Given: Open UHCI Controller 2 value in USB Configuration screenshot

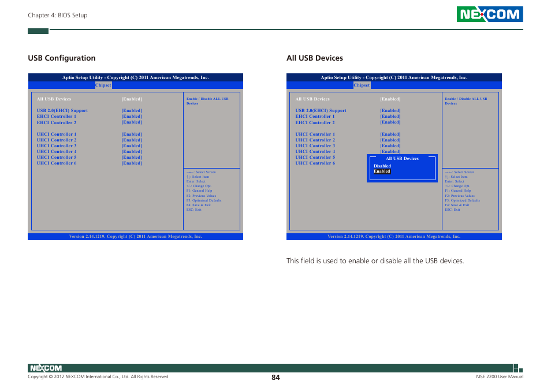Looking at the screenshot, I should click(x=132, y=140).
